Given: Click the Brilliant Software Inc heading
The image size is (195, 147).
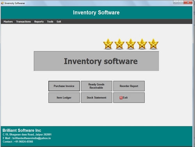Looking at the screenshot, I should click(x=22, y=130).
